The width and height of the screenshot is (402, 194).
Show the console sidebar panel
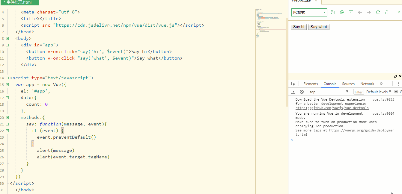293,92
